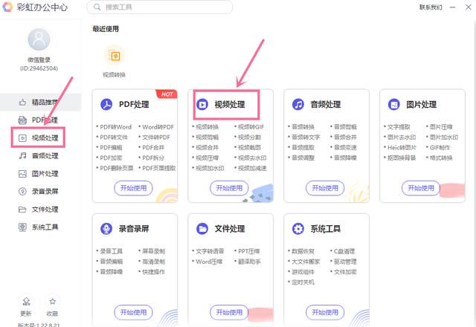Open Word转PDF in the PDF card
476x327 pixels.
(158, 127)
